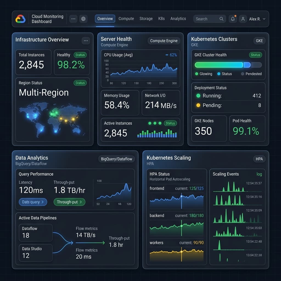Click the Query Performance line chart
The image size is (281, 281).
tap(114, 192)
